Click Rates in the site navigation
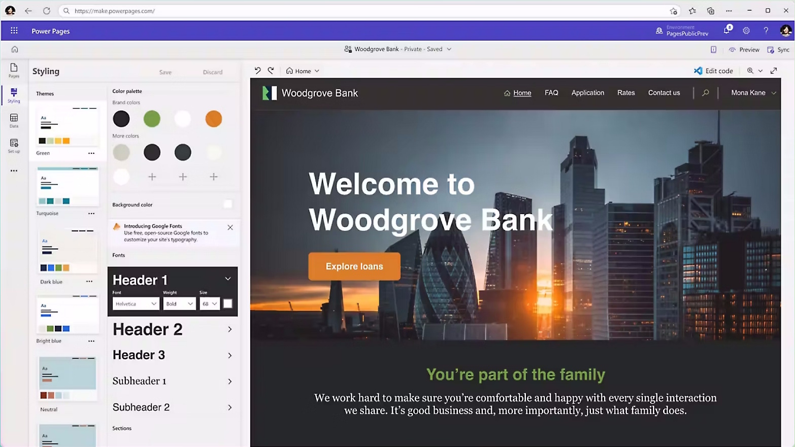This screenshot has height=447, width=795. pyautogui.click(x=626, y=93)
